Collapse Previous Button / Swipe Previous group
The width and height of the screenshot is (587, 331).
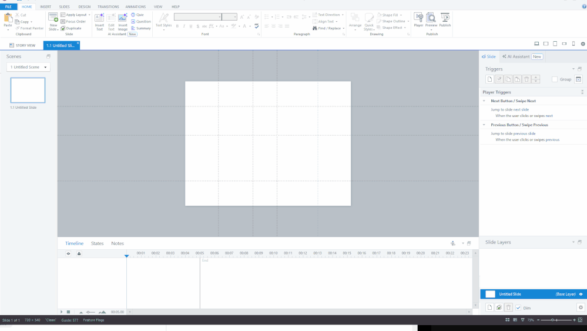484,125
